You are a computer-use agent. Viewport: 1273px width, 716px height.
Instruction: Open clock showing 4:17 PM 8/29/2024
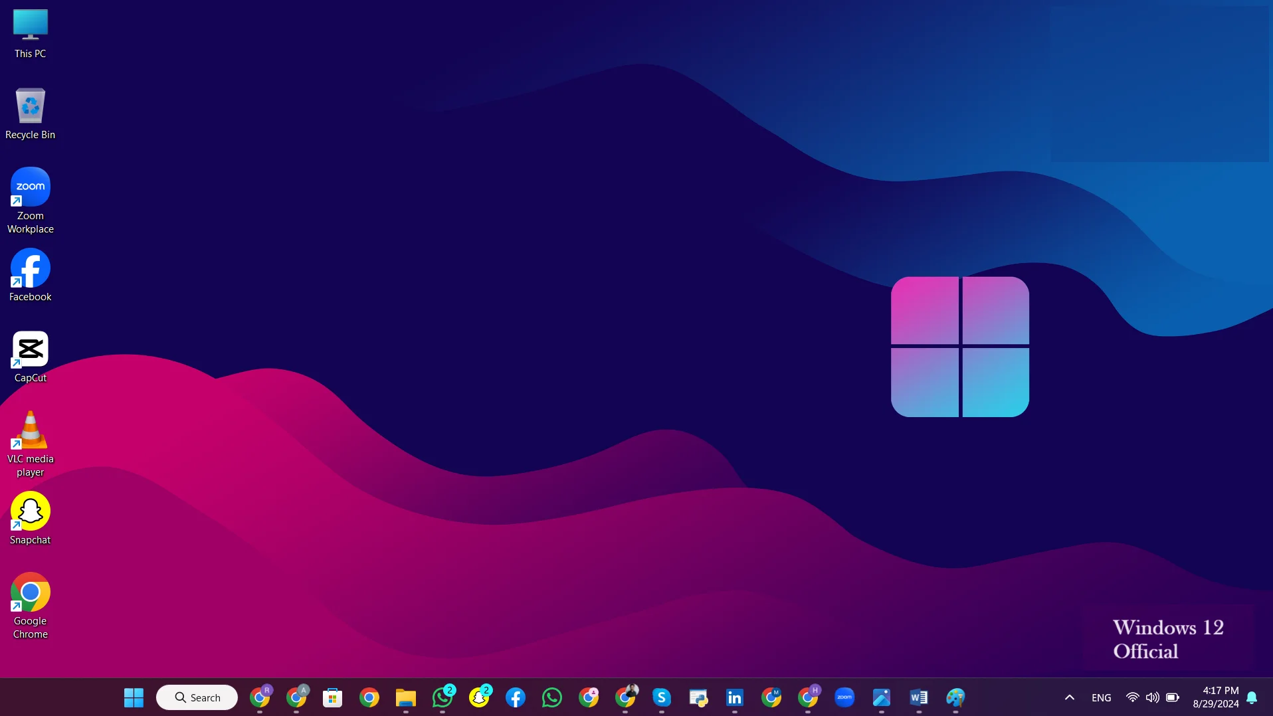(x=1216, y=697)
